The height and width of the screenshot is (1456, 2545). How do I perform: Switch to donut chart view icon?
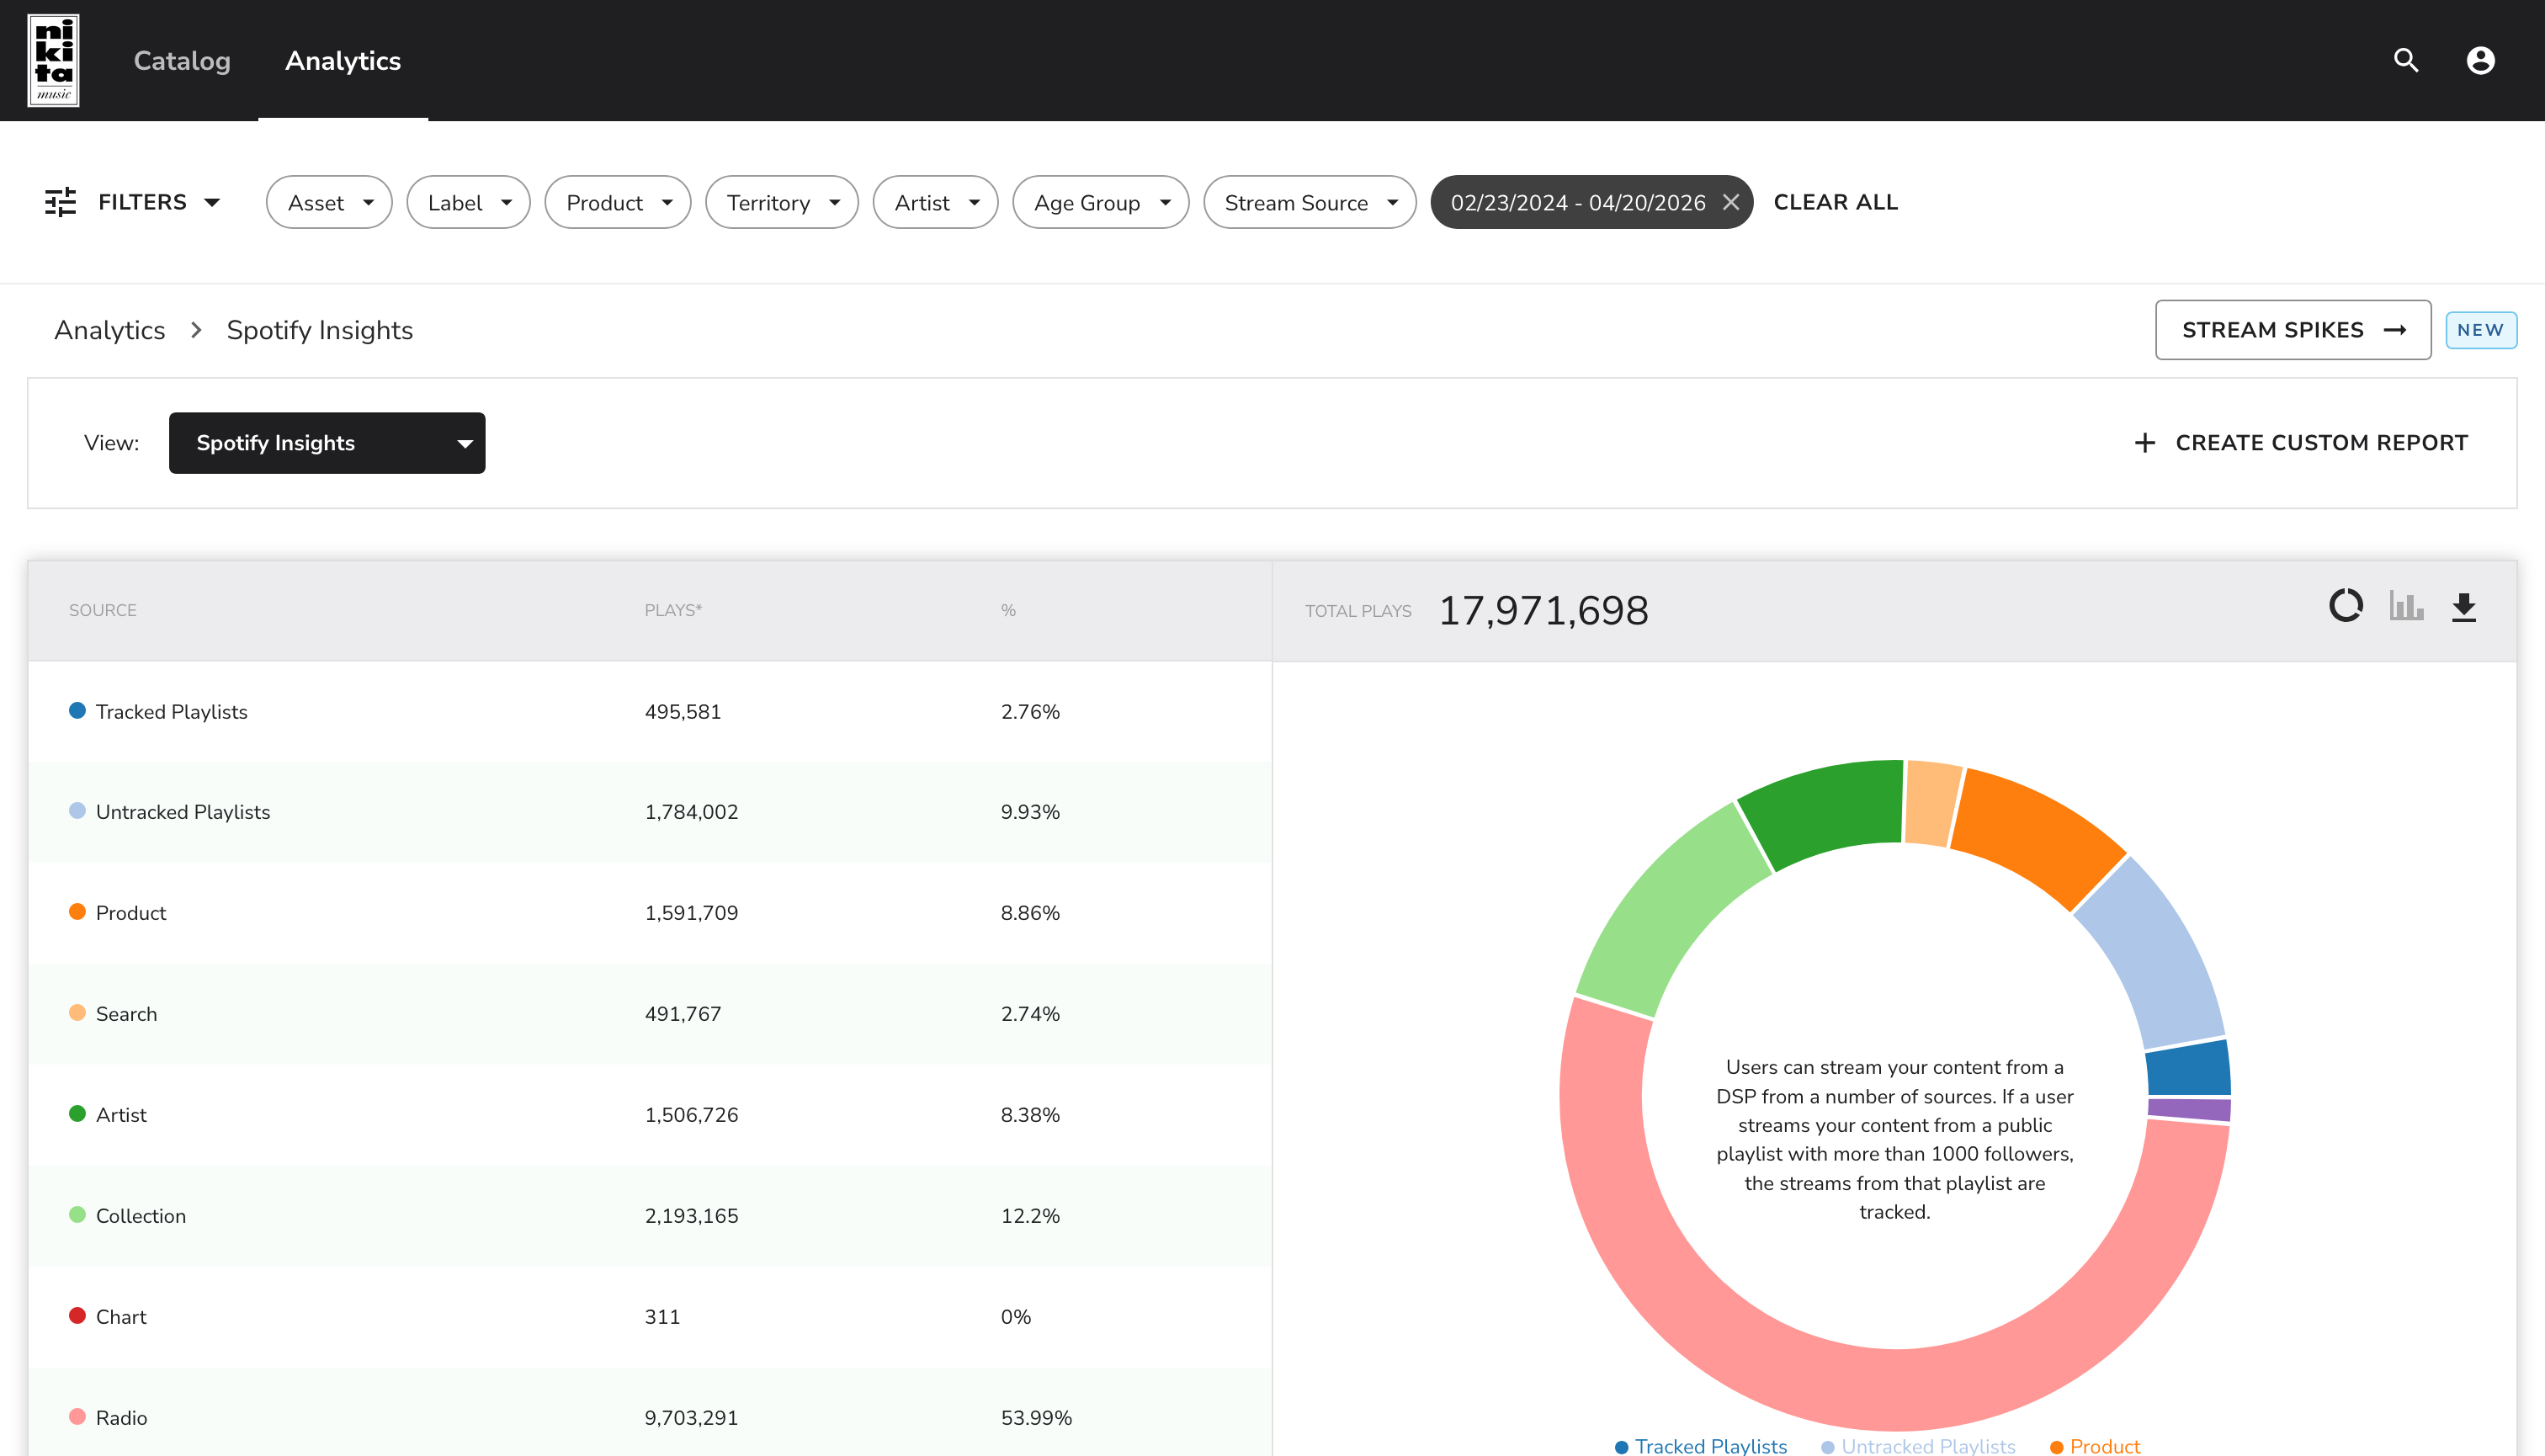(2346, 606)
